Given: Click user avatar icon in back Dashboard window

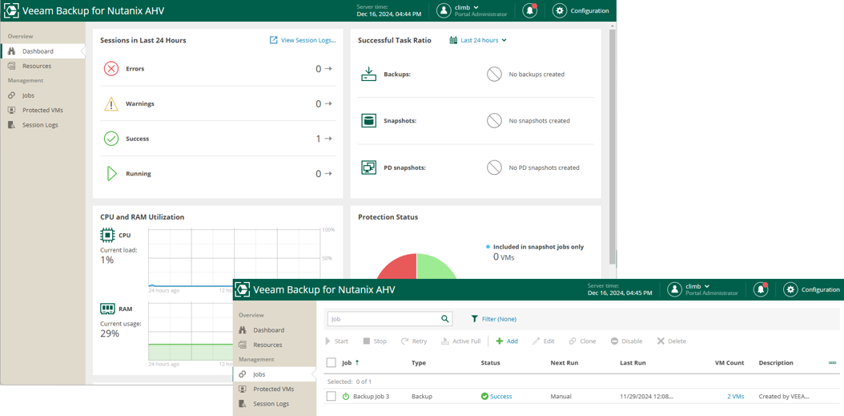Looking at the screenshot, I should pos(444,10).
